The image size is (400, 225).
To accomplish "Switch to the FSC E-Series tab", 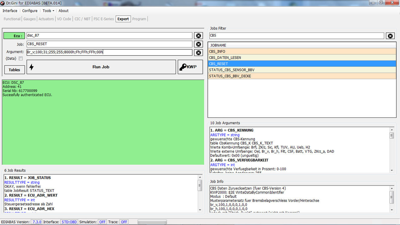I will coord(104,19).
